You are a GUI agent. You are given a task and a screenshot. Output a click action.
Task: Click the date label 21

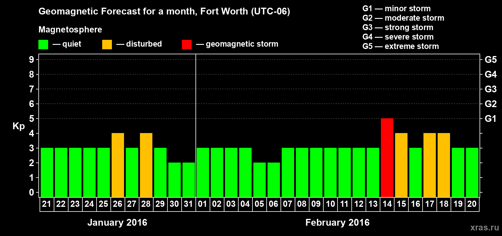click(x=47, y=204)
